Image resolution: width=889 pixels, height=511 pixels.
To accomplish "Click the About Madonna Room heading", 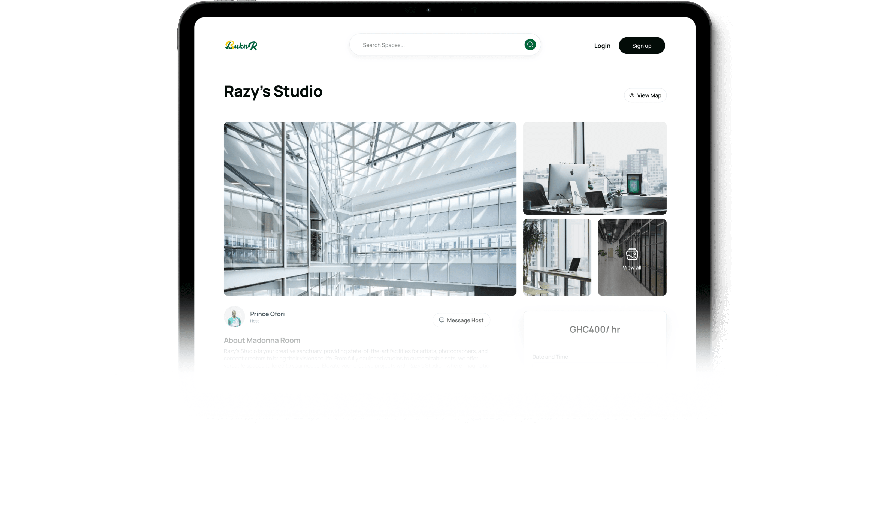I will (262, 340).
